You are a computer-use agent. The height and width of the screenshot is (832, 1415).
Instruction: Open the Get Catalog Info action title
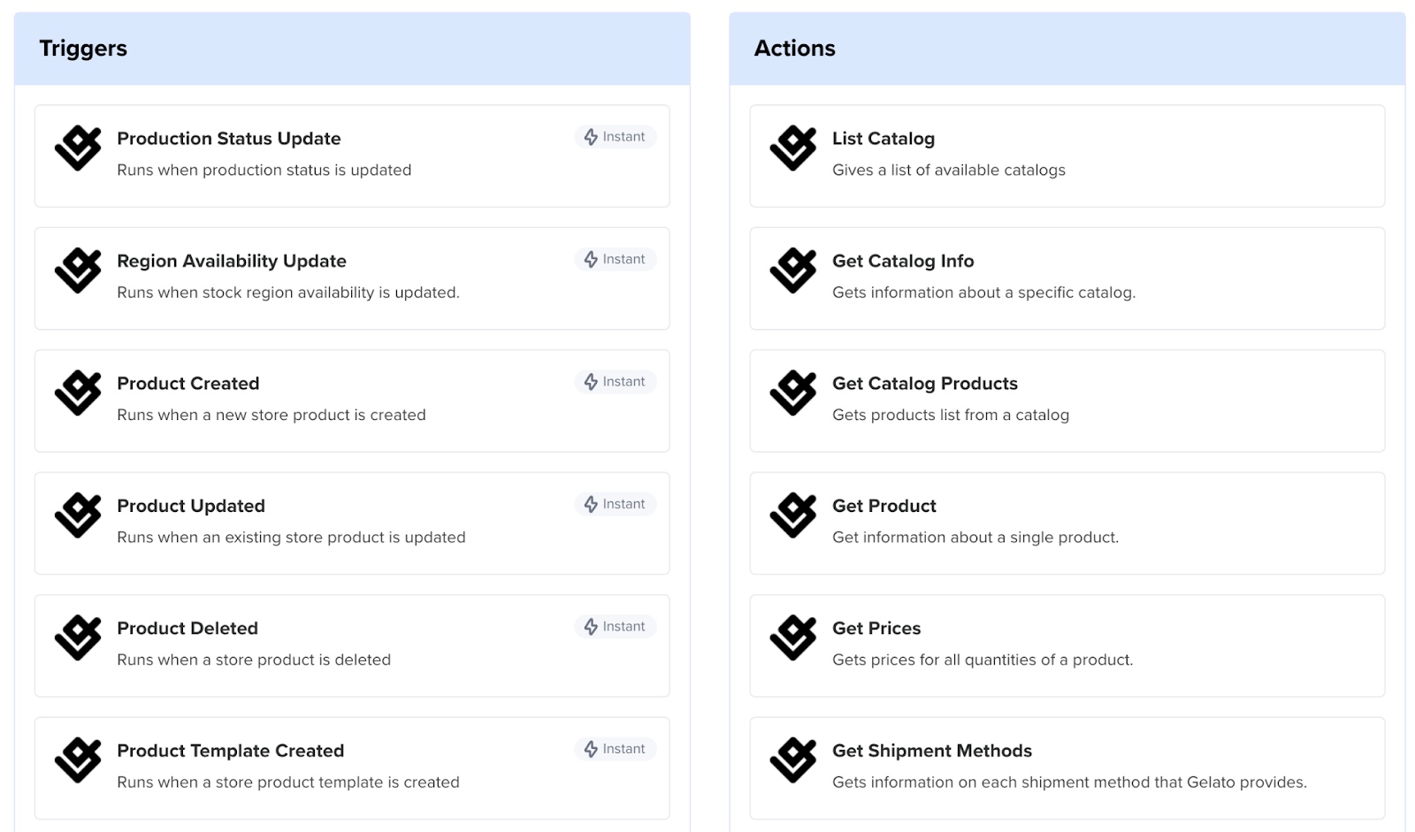pos(903,261)
